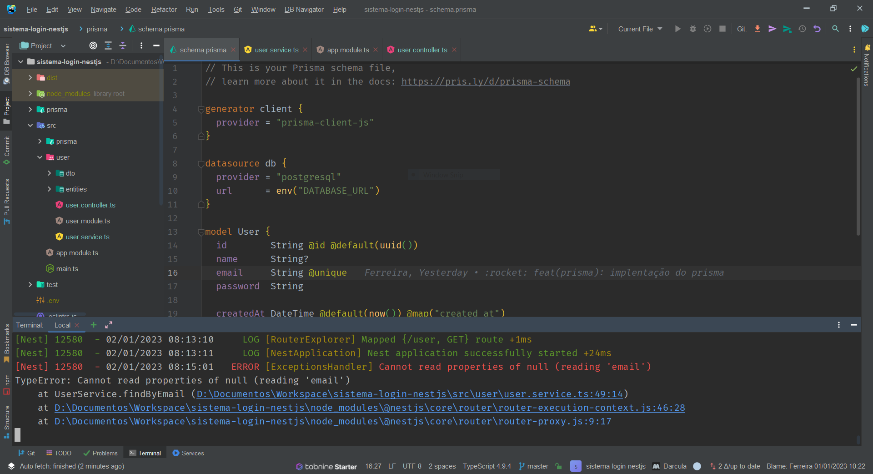Run the current file configuration

pos(677,29)
